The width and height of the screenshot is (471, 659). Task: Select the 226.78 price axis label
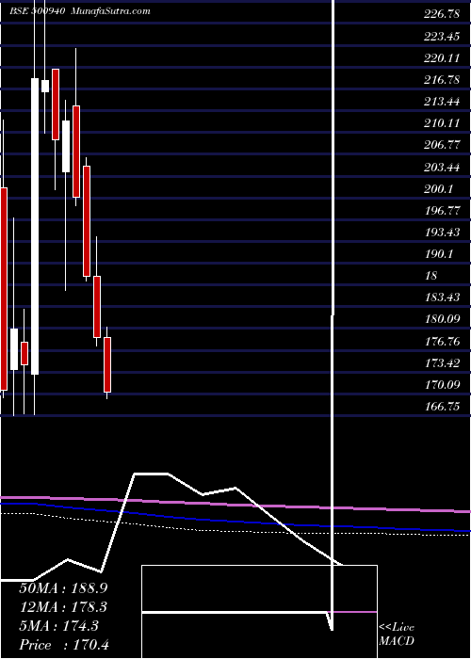point(442,15)
